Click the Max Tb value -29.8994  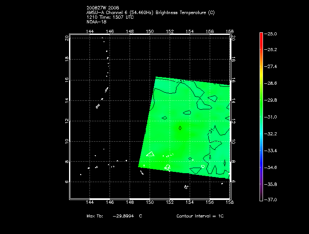click(123, 216)
